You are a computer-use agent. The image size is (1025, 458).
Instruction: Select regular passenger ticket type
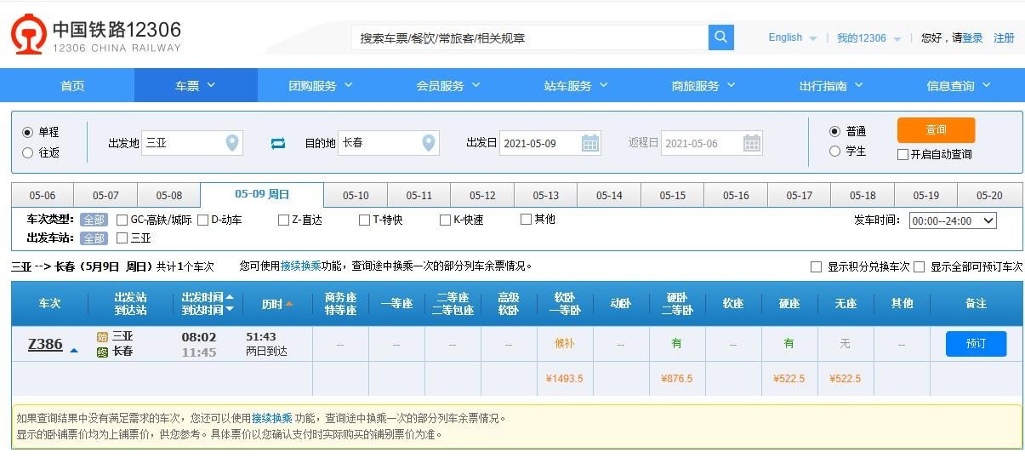point(834,131)
